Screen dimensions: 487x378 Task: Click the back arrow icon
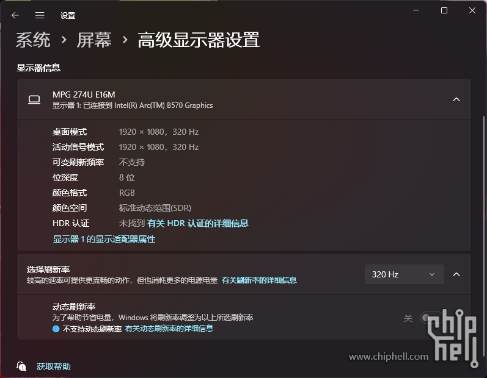click(15, 15)
